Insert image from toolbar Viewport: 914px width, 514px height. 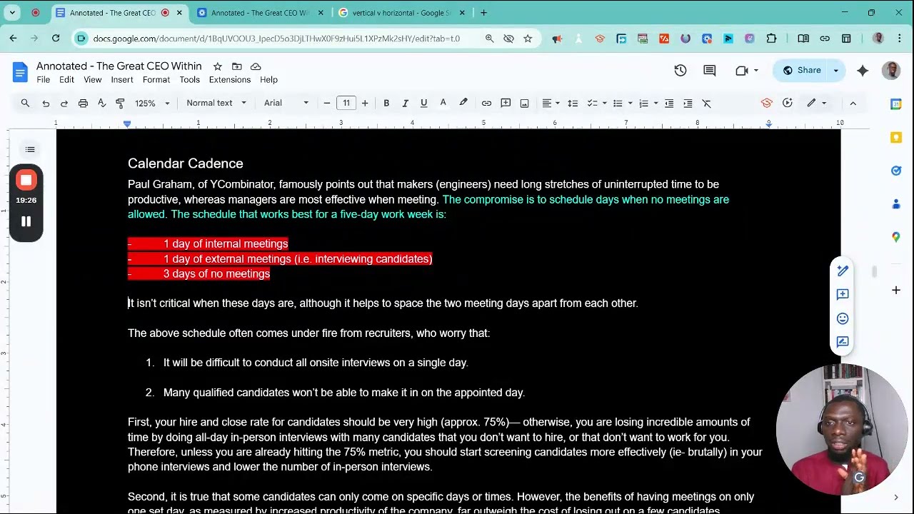click(x=524, y=104)
